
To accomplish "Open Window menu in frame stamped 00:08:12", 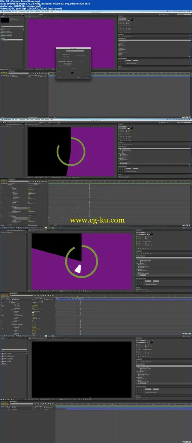I will point(47,119).
